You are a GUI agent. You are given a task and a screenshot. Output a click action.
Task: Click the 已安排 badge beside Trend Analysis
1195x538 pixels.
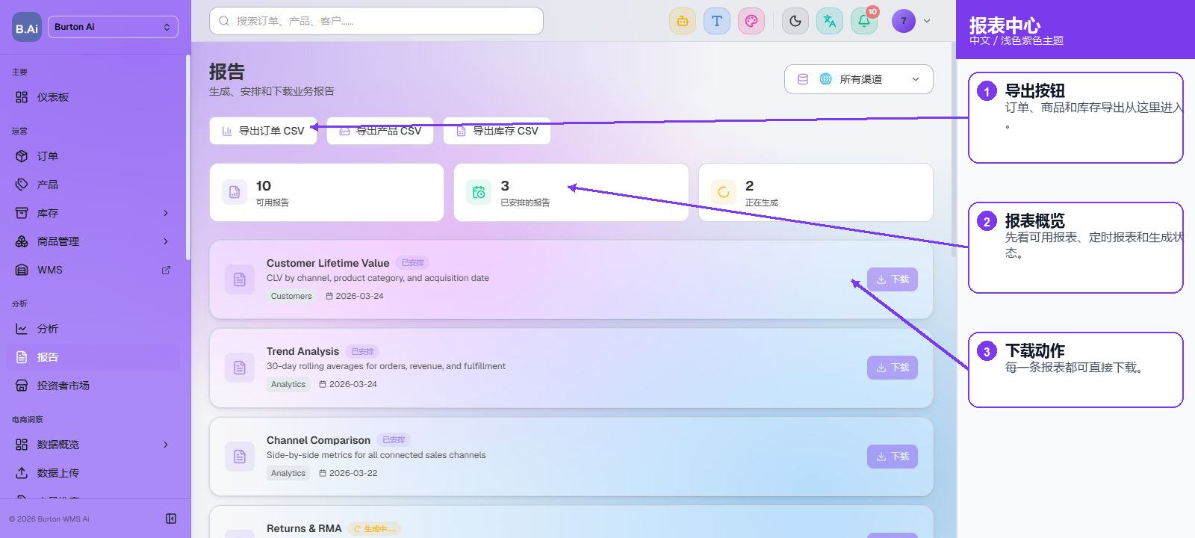click(x=362, y=351)
